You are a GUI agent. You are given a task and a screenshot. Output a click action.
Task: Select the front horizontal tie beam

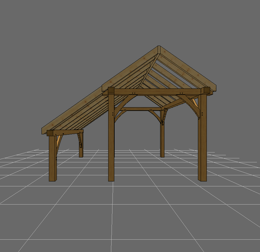(157, 91)
